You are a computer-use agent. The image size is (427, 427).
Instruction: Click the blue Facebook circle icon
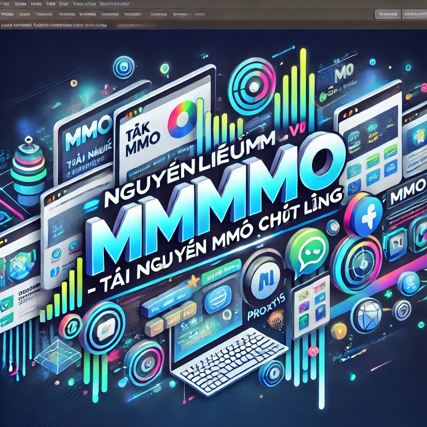362,213
